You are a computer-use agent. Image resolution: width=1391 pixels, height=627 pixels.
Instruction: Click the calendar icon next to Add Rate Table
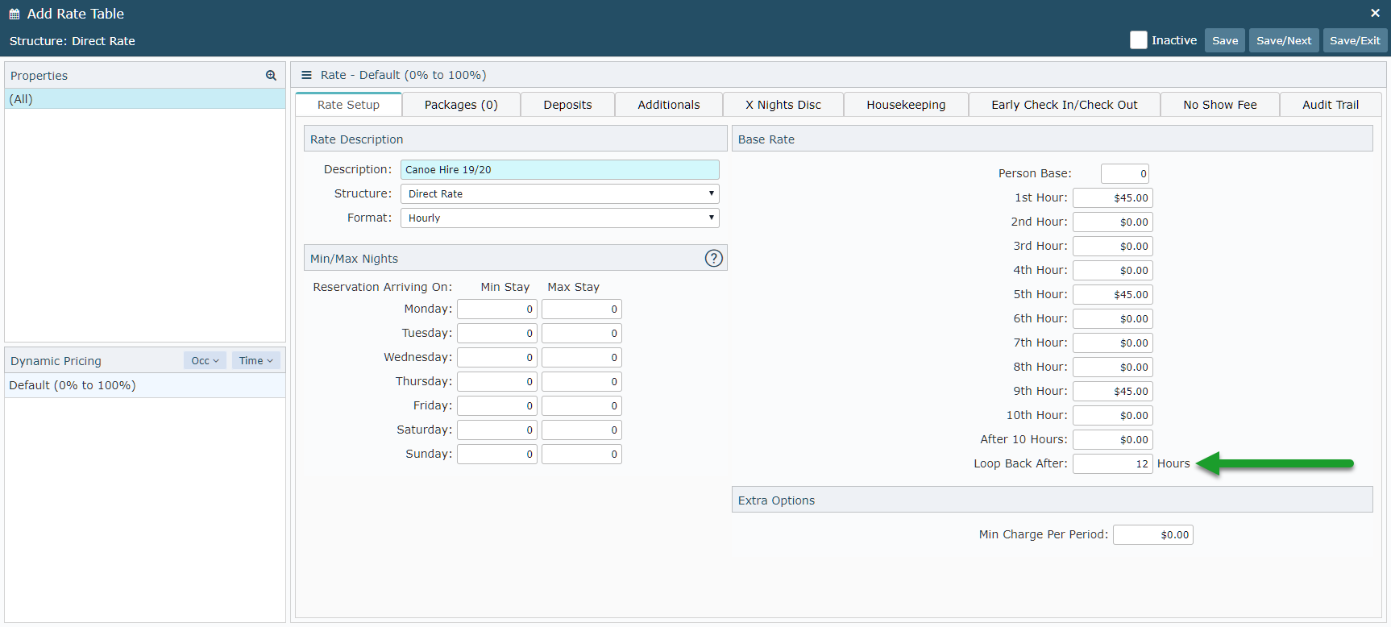tap(15, 14)
